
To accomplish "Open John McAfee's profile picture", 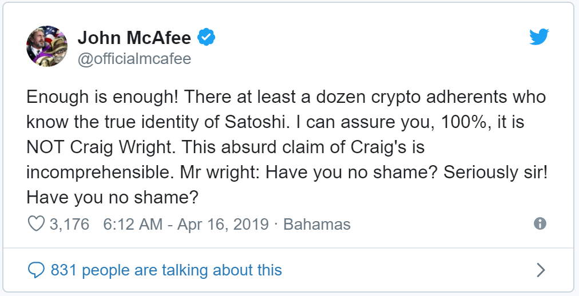I will click(x=47, y=46).
